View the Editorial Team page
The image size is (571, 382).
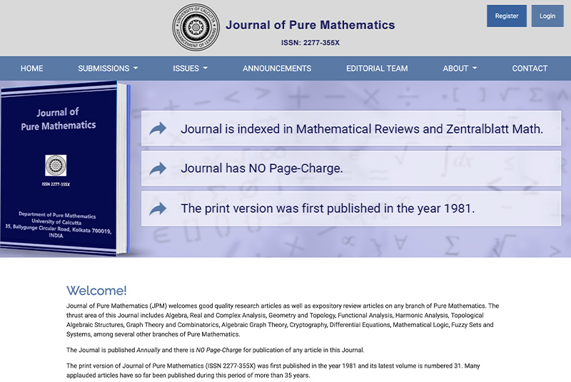pos(377,68)
